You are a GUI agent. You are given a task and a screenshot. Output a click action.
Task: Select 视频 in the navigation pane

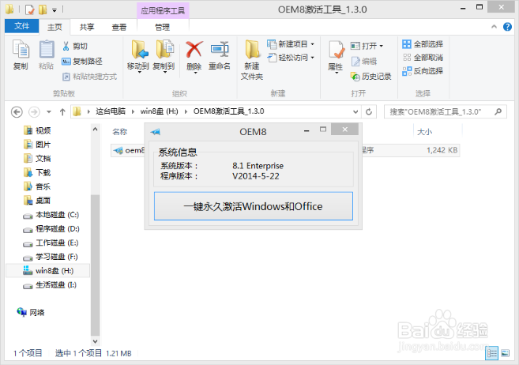click(x=37, y=130)
